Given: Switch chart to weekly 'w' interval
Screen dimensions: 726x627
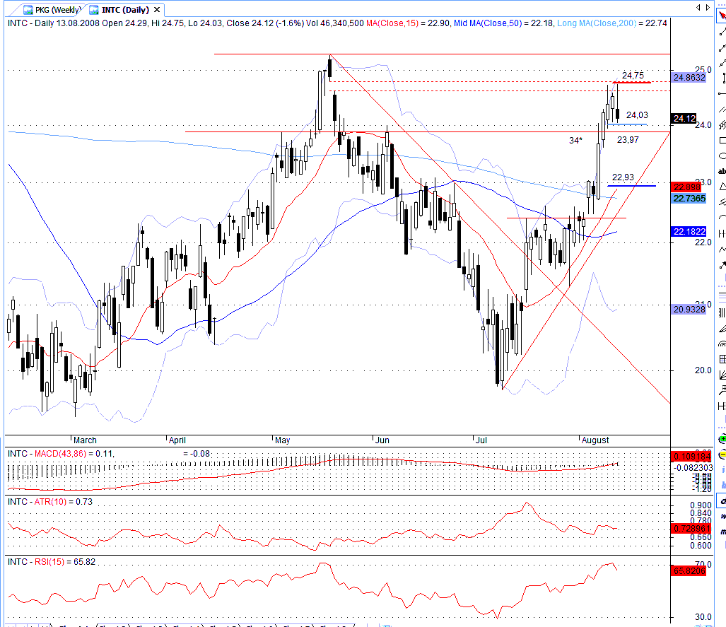Looking at the screenshot, I should click(722, 516).
